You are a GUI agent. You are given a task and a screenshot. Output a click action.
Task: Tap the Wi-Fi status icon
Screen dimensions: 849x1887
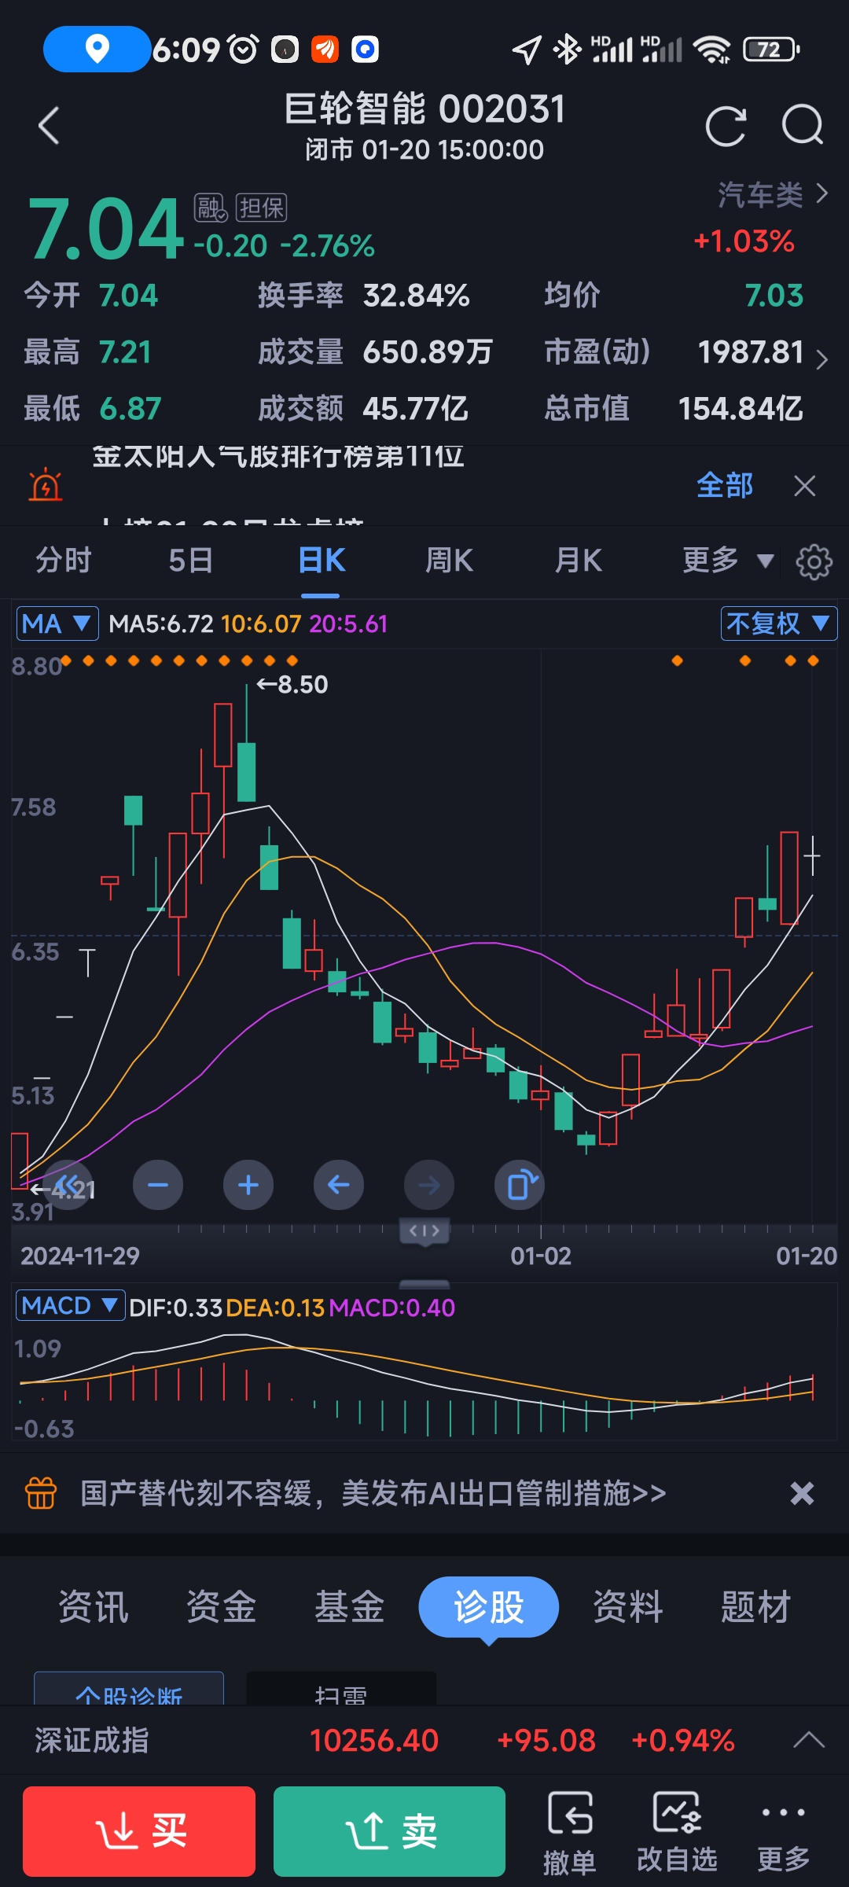pyautogui.click(x=712, y=50)
